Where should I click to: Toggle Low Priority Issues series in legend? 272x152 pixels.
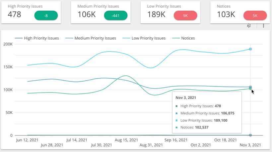point(144,38)
